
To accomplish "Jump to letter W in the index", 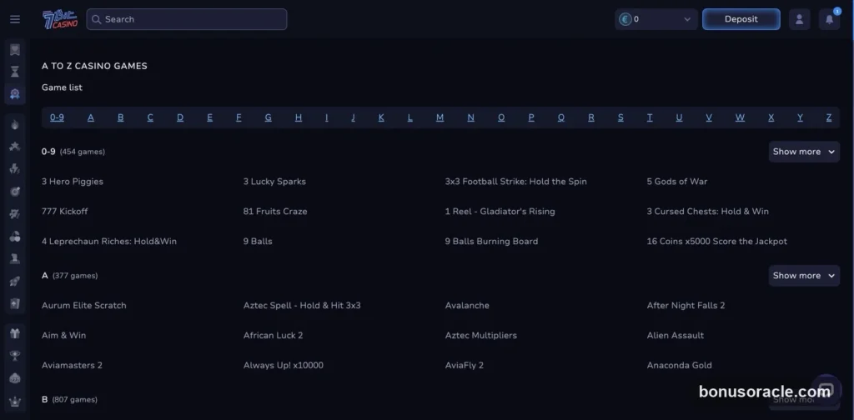I will click(740, 117).
